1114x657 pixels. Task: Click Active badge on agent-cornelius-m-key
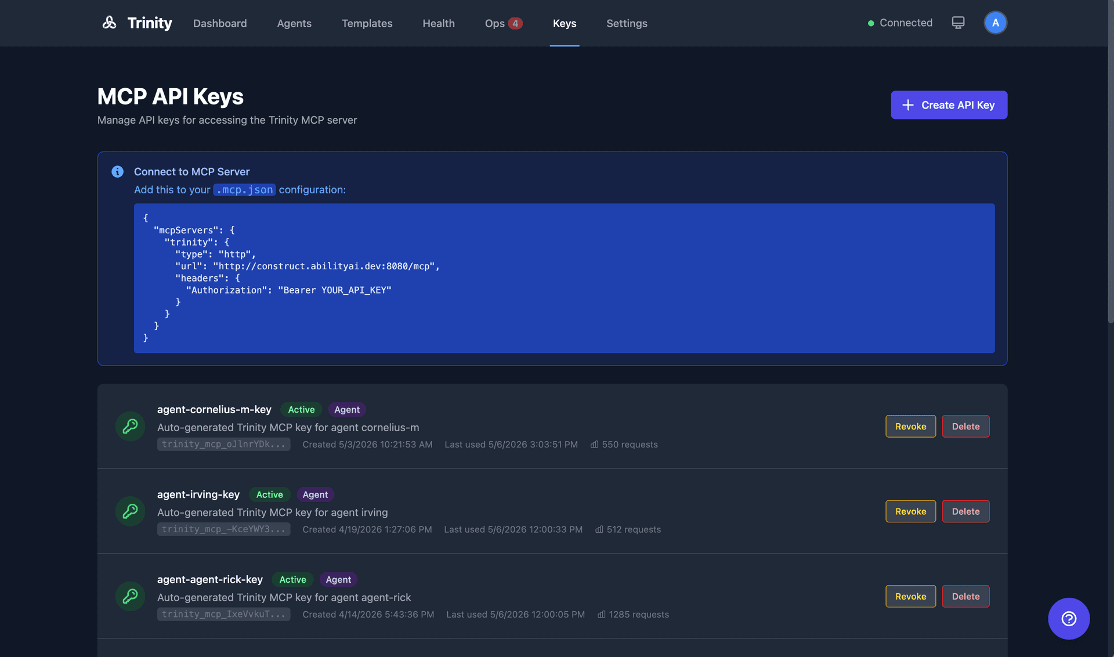click(301, 410)
